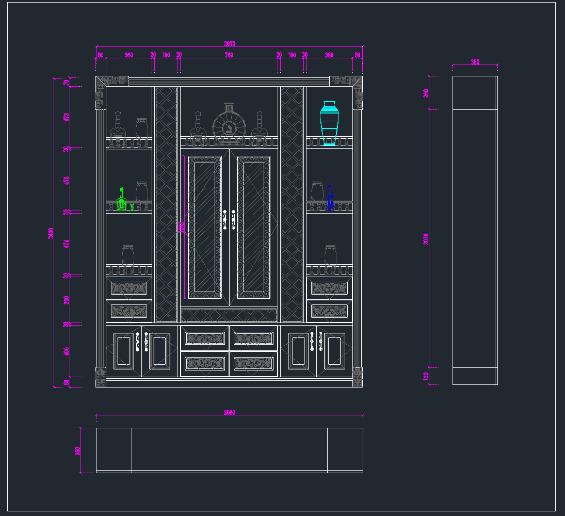Click the green bottle on the left shelf
This screenshot has height=516, width=565.
122,201
